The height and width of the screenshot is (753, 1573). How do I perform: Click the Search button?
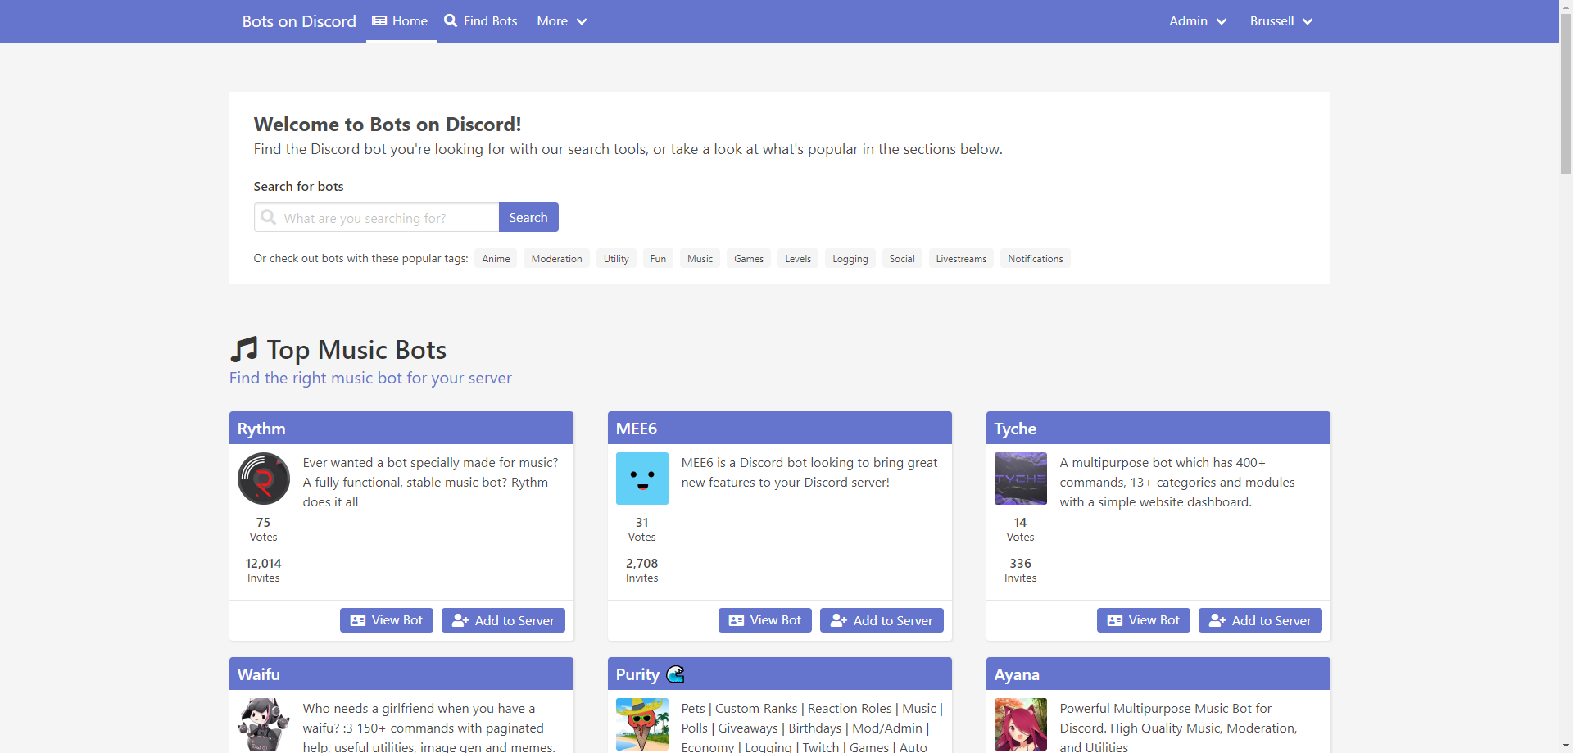point(528,217)
